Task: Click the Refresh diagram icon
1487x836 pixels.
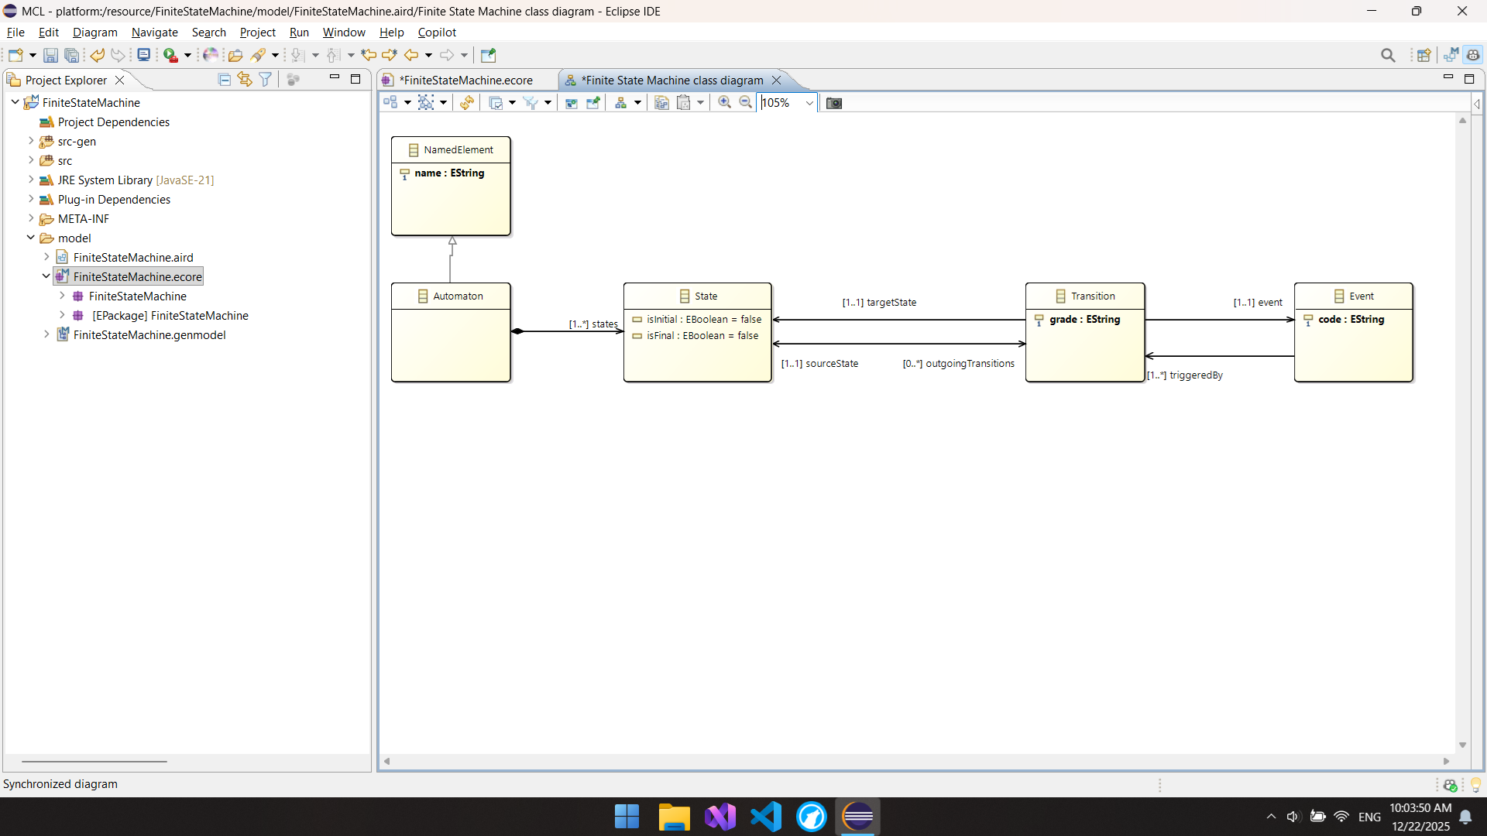Action: pyautogui.click(x=466, y=103)
